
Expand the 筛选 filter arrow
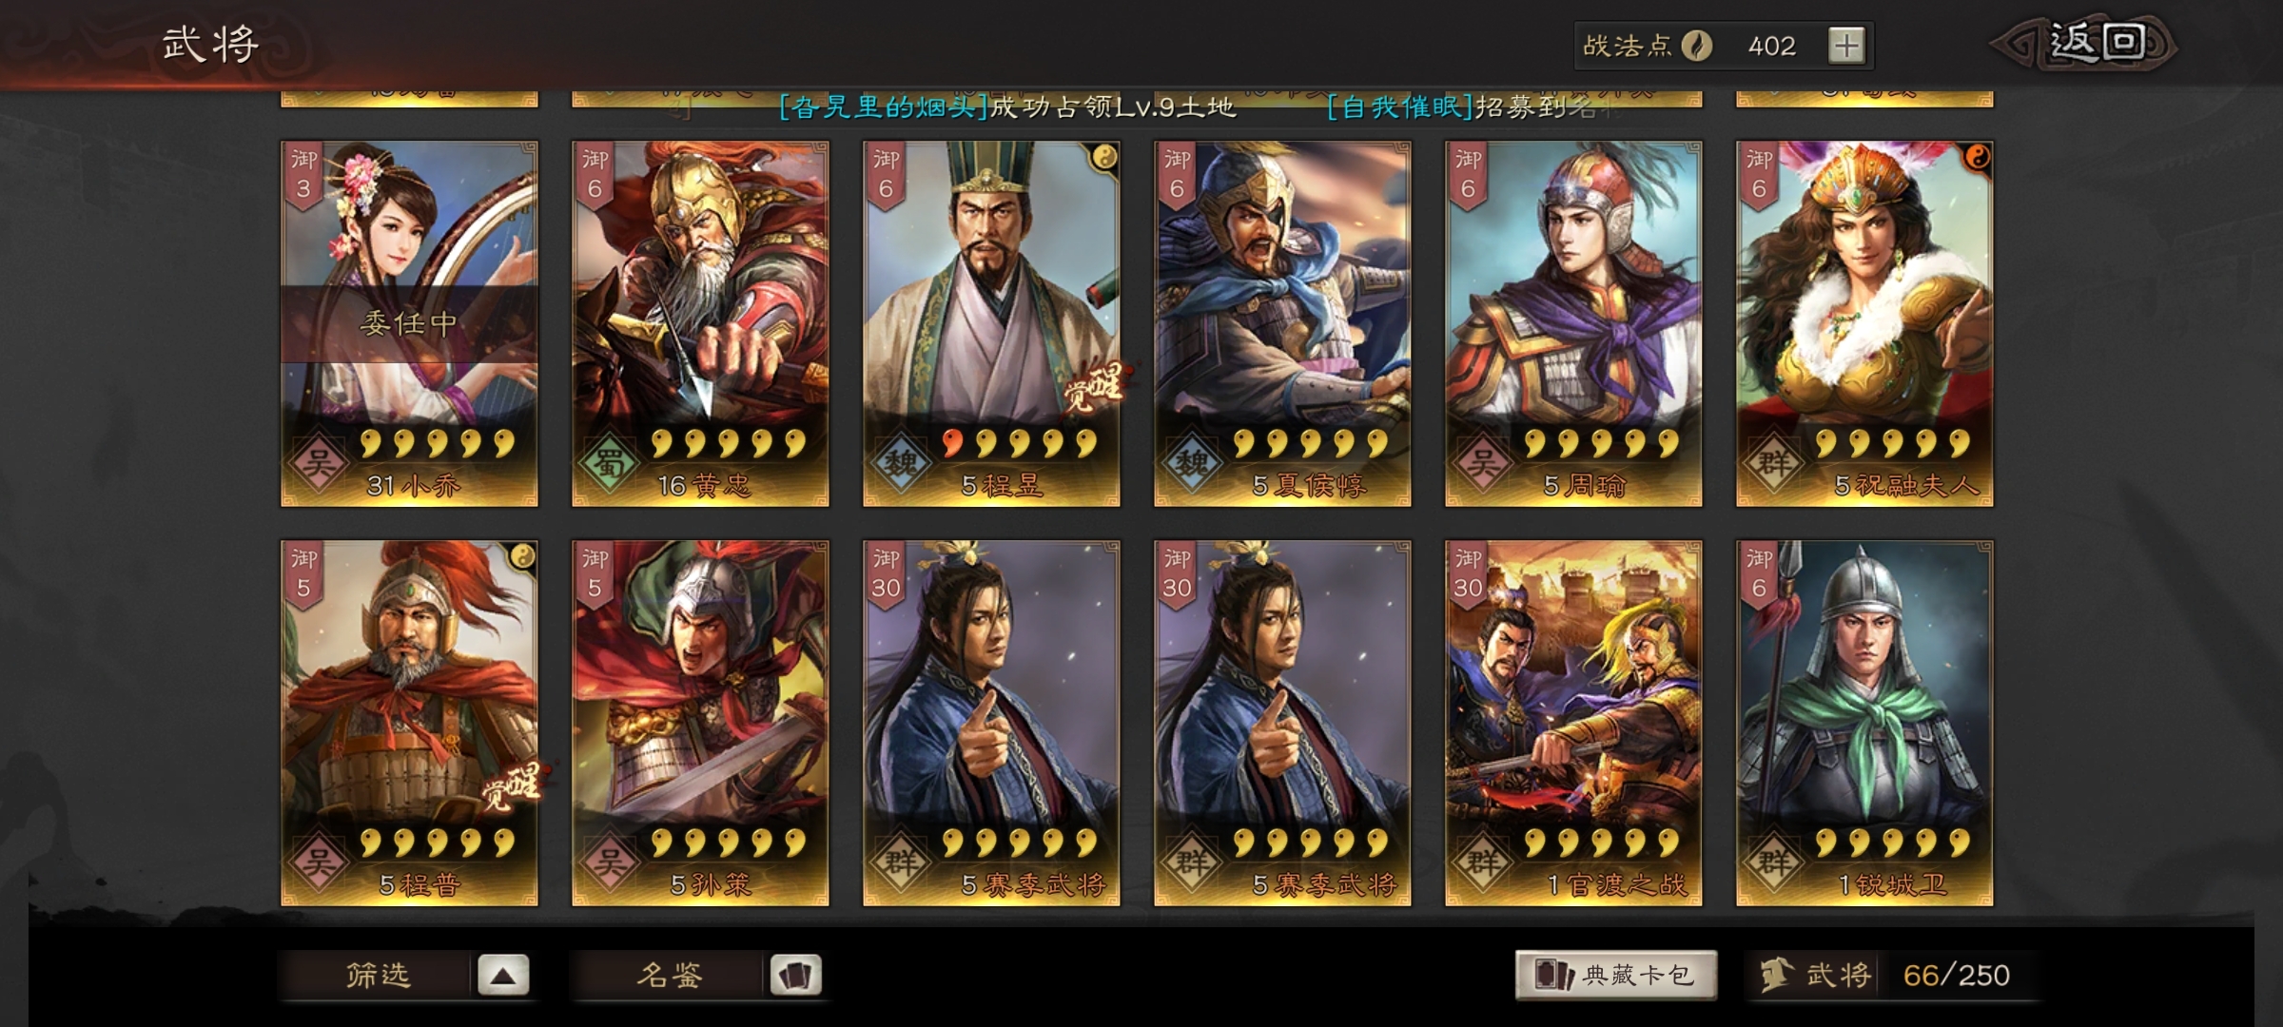(x=503, y=975)
